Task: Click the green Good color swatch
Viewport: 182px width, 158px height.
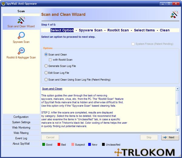Action: pyautogui.click(x=43, y=144)
